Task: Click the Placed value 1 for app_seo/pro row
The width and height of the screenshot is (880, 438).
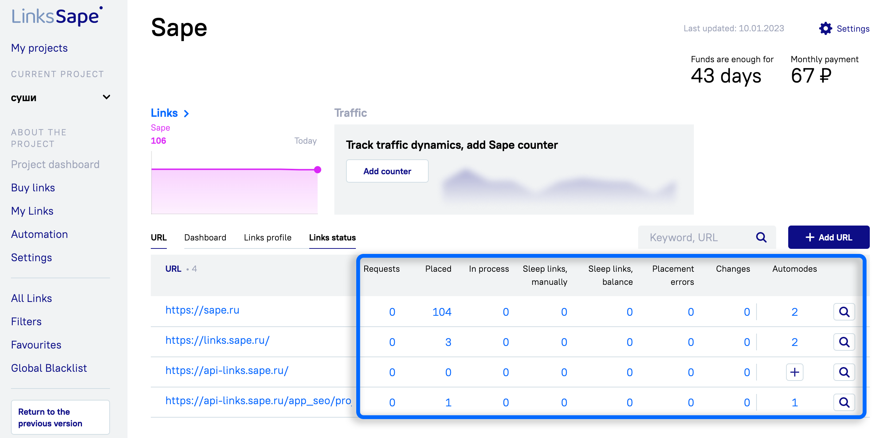Action: pyautogui.click(x=448, y=402)
